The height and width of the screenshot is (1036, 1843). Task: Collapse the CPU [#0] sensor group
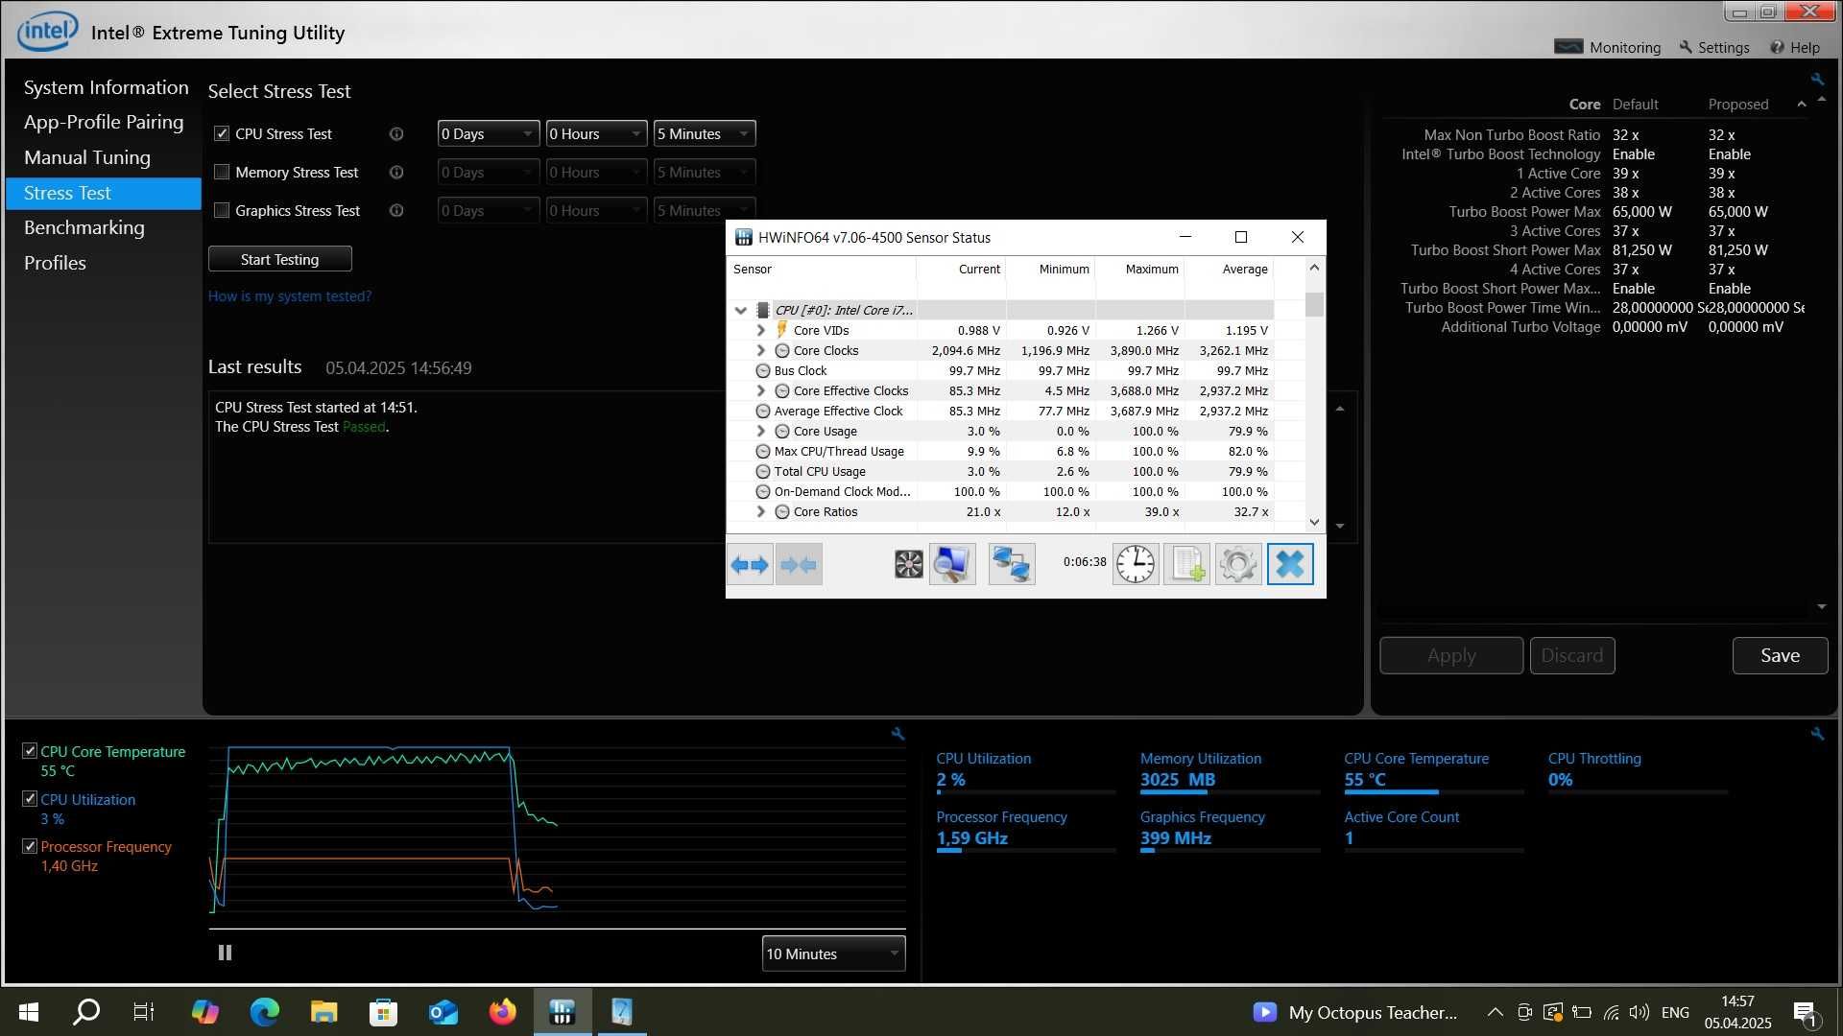[x=741, y=310]
